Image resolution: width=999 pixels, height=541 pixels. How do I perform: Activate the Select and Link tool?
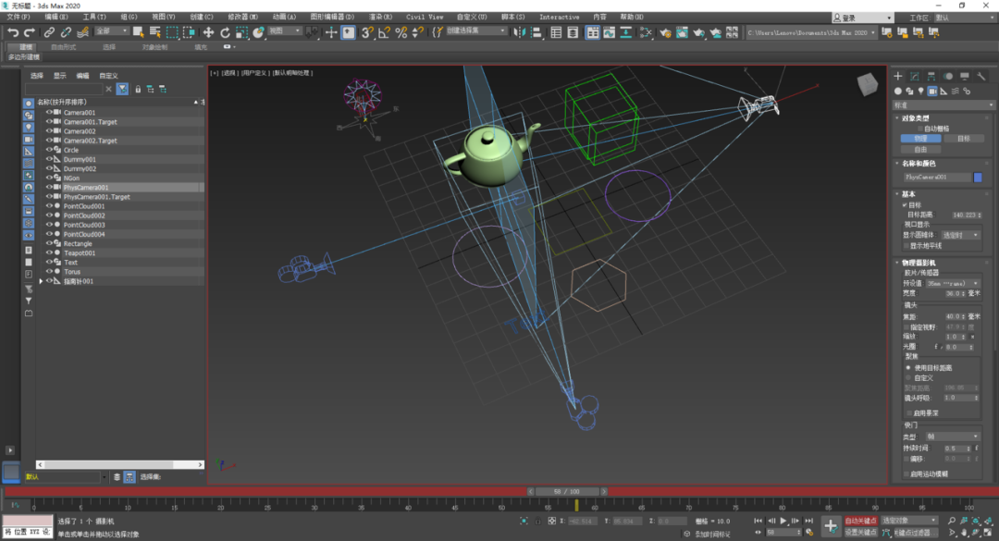[49, 31]
